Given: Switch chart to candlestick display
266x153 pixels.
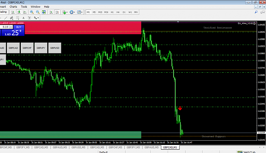Looking at the screenshot, I should 19,12.
